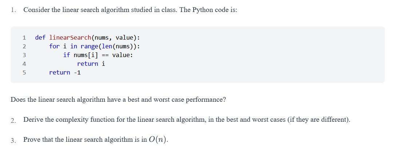Click the O(n) math expression
Viewport: 408px width, 153px height.
coord(158,140)
